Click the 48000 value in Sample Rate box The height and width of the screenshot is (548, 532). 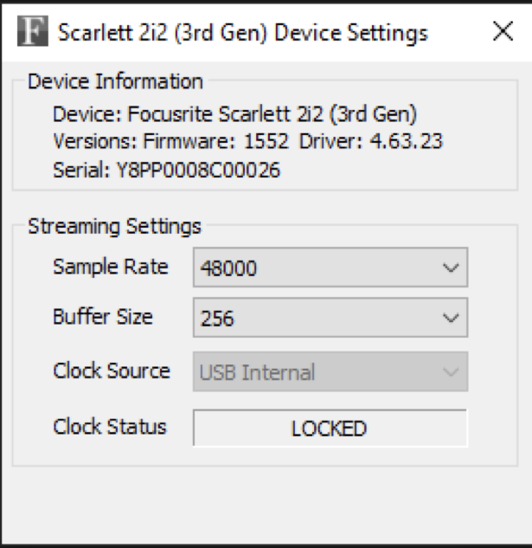click(x=228, y=268)
